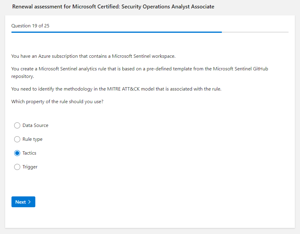Click the Renewal assessment page heading
Viewport: 300px width, 234px height.
(113, 7)
